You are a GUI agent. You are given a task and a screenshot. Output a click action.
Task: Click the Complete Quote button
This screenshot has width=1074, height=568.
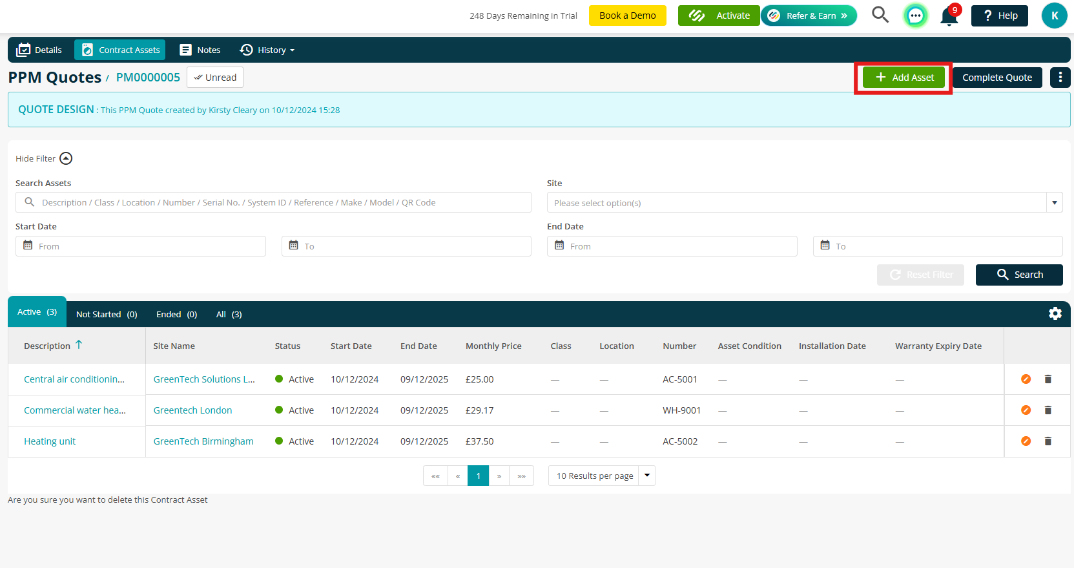pyautogui.click(x=997, y=78)
